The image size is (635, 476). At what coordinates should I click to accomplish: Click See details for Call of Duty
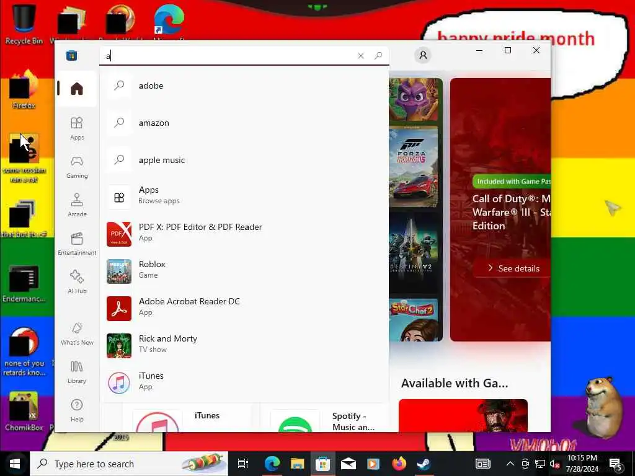click(513, 268)
